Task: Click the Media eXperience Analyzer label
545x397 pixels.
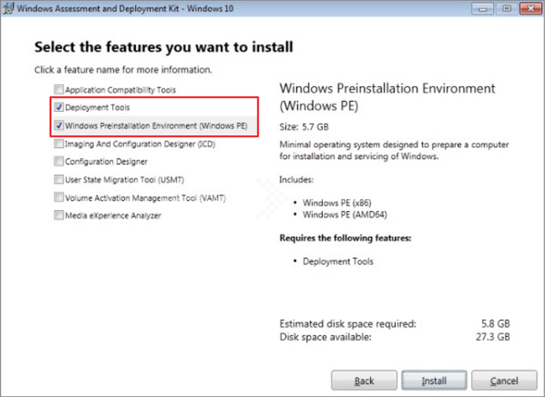Action: tap(113, 216)
